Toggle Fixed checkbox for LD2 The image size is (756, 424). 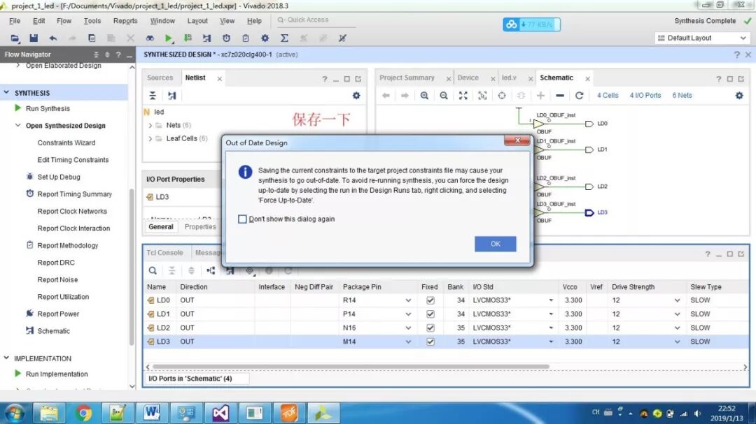tap(430, 328)
